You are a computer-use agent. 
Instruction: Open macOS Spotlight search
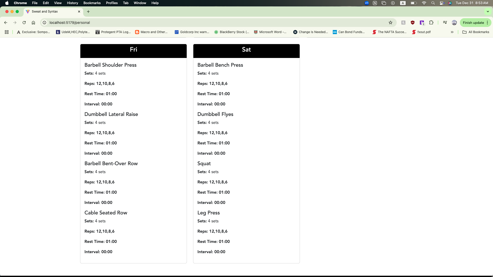tap(433, 3)
